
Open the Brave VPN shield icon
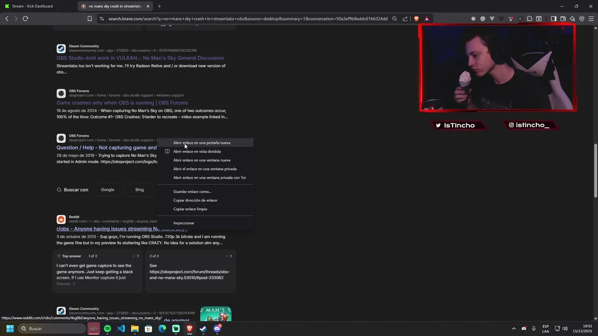pyautogui.click(x=582, y=19)
